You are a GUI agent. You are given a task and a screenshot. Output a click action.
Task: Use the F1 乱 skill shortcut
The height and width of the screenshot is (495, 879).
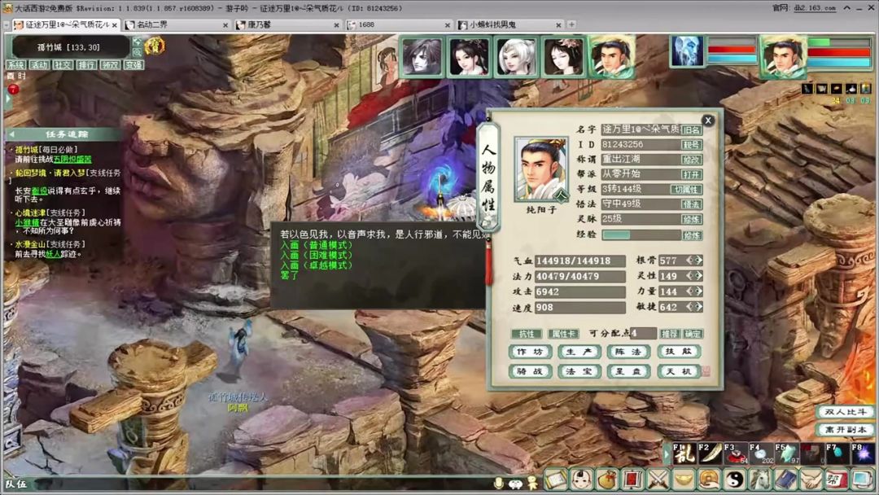684,453
